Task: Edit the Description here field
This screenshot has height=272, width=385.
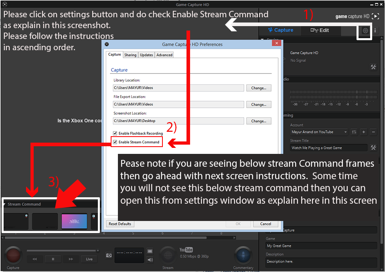Action: coord(321,263)
